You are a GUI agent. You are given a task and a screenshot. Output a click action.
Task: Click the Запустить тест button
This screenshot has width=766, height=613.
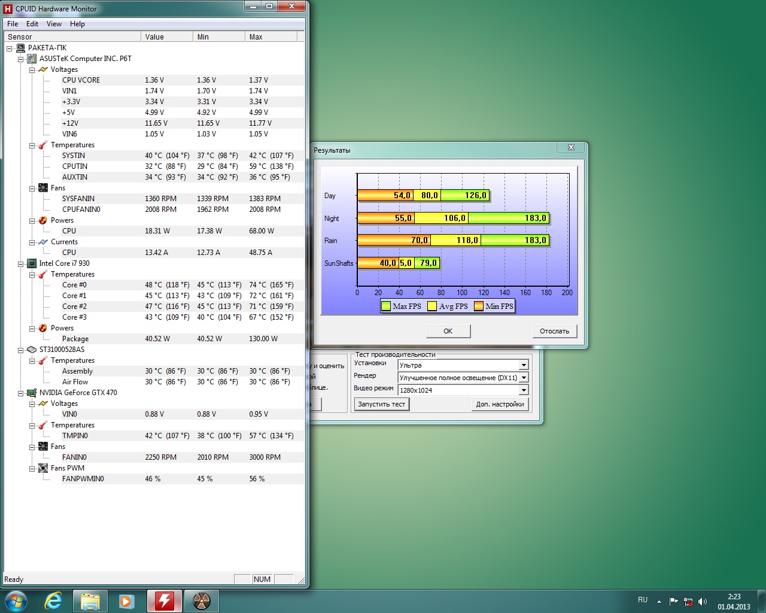click(x=382, y=404)
